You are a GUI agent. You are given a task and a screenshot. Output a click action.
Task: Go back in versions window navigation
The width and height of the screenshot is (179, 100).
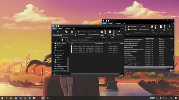53,40
